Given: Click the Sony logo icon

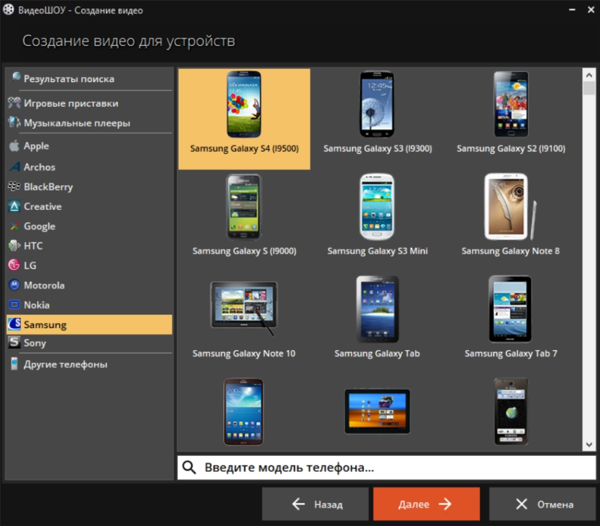Looking at the screenshot, I should [14, 342].
